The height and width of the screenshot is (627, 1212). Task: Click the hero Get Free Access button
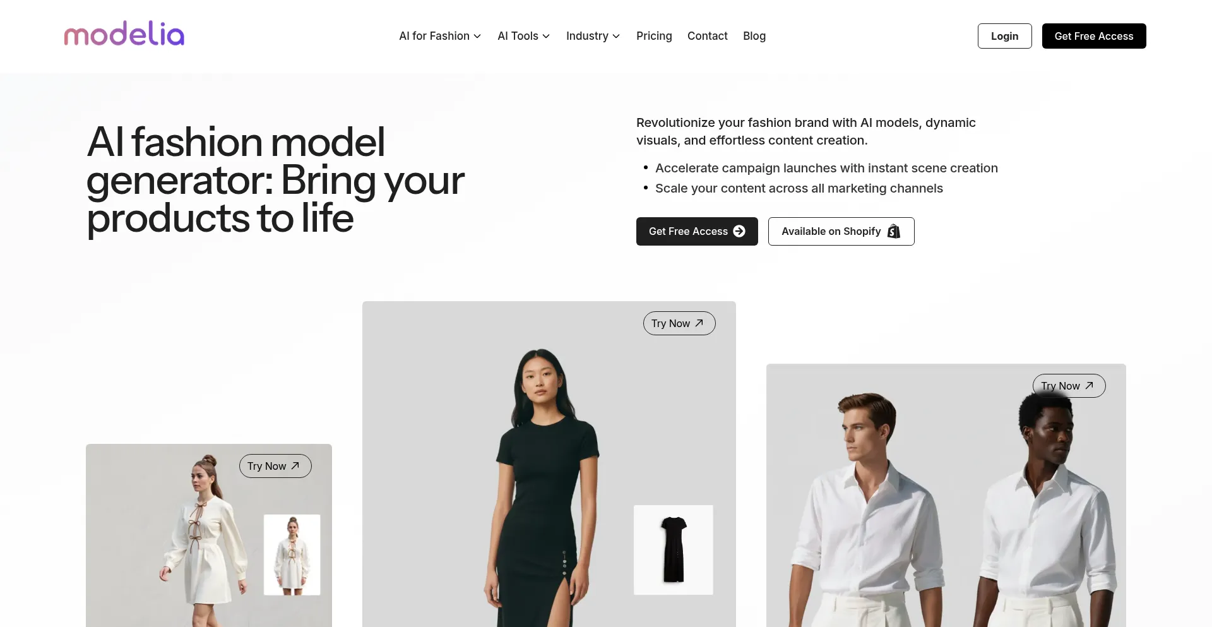697,231
